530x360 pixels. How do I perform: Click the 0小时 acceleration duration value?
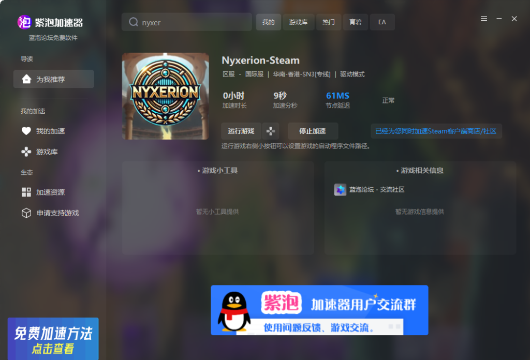[x=233, y=96]
